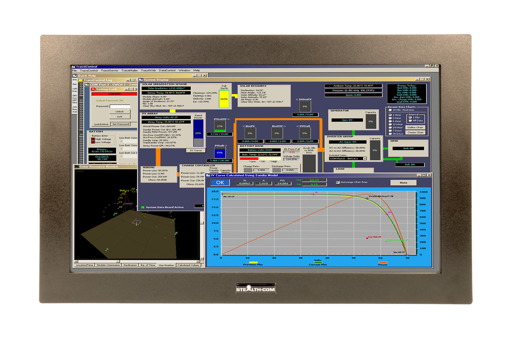The image size is (511, 338).
Task: Select the 30 Days chart radio button
Action: click(x=390, y=134)
